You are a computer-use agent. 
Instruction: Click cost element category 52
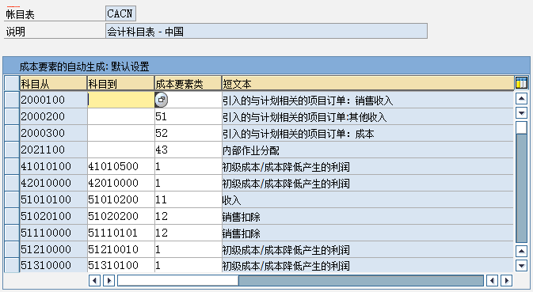coord(188,133)
